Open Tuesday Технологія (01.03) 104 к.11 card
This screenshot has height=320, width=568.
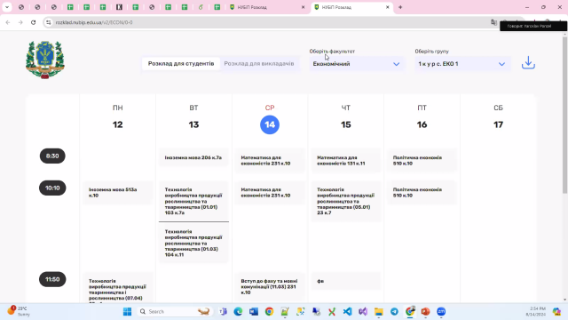click(x=193, y=243)
